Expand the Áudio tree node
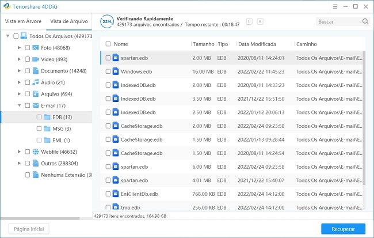Screen dimensions: 374x238 tap(20, 82)
